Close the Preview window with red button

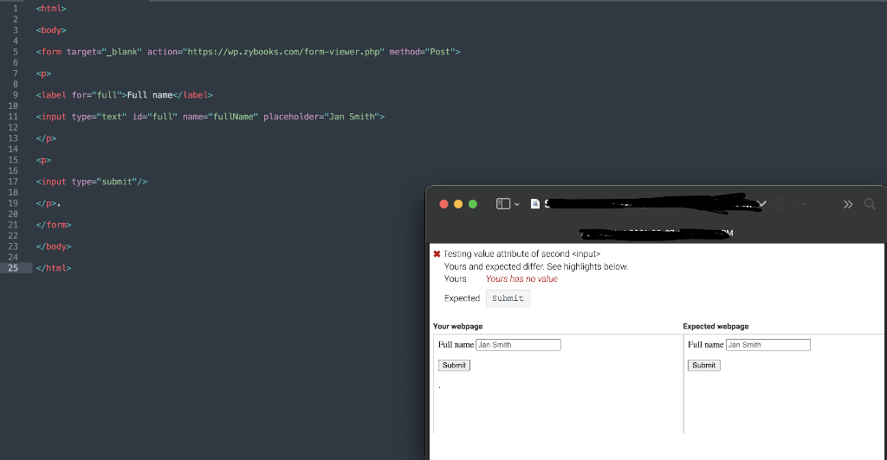click(443, 204)
